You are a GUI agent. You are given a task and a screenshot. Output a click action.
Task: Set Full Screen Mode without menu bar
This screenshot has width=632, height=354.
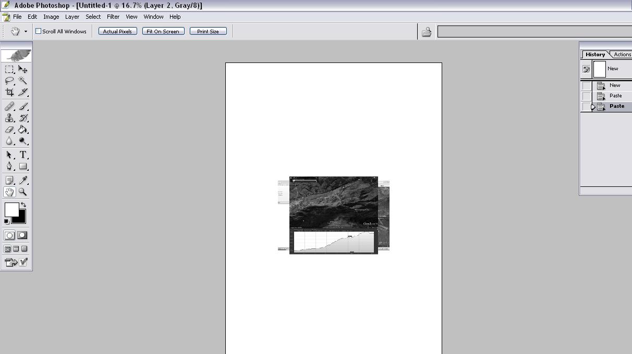[24, 249]
